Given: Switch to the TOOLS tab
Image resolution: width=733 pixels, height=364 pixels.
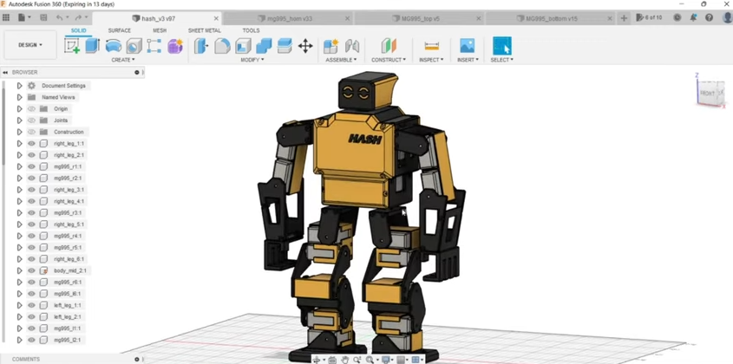Looking at the screenshot, I should pos(251,30).
